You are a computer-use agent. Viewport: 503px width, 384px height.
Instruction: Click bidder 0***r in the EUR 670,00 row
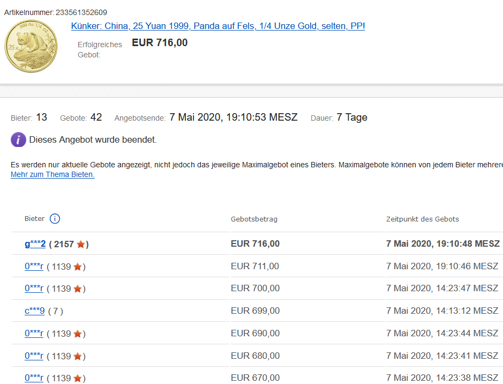(34, 378)
